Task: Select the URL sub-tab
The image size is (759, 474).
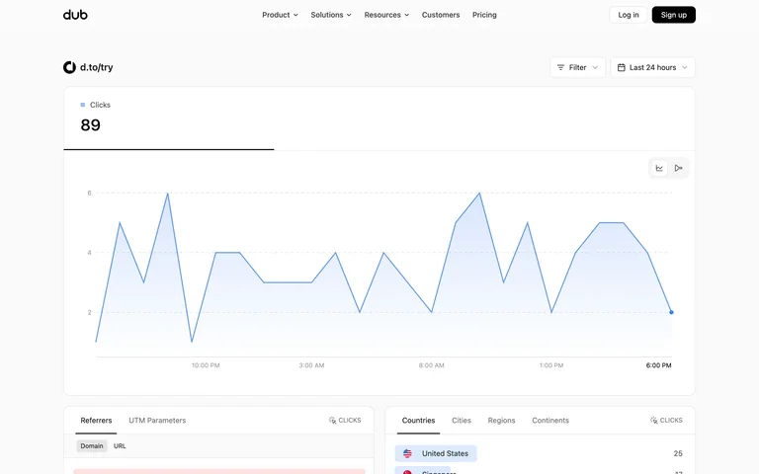Action: tap(120, 446)
